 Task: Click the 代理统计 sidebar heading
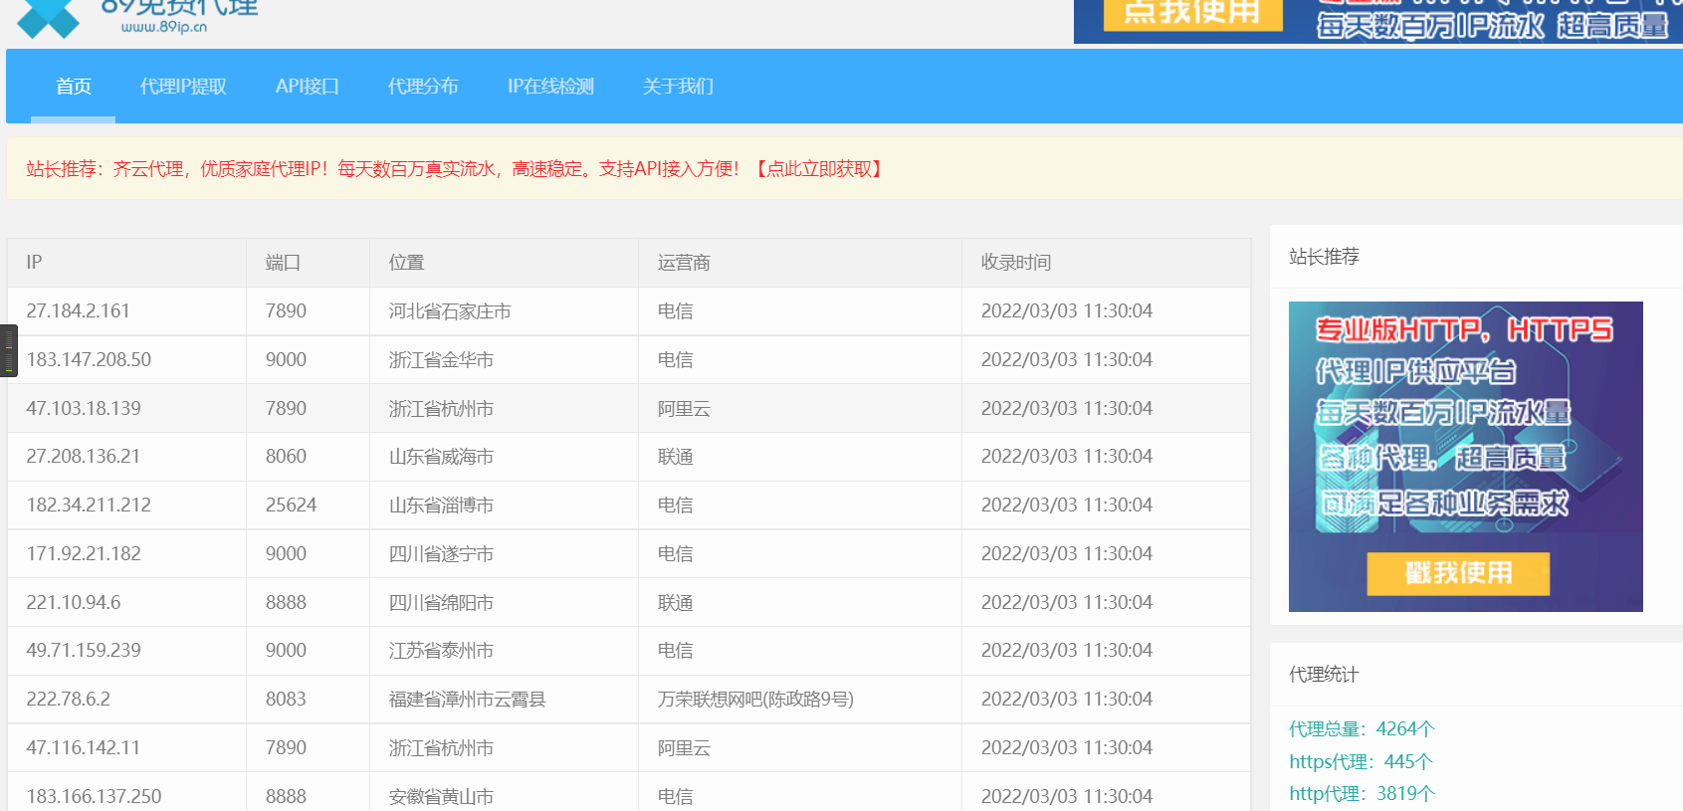[x=1324, y=675]
